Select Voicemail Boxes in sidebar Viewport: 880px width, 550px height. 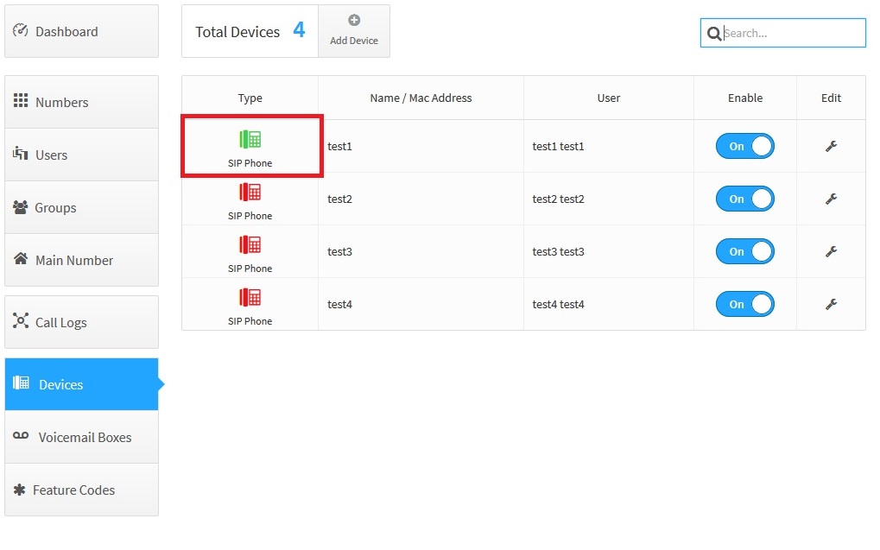81,437
